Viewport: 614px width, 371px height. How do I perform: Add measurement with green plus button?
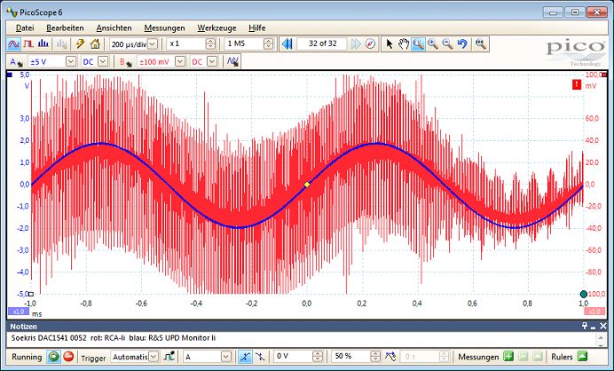508,357
